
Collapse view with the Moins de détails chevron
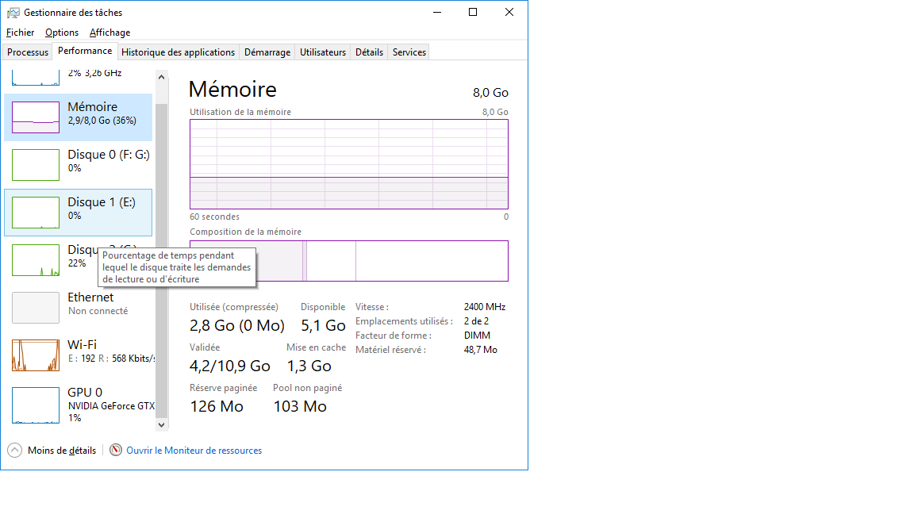click(x=15, y=451)
